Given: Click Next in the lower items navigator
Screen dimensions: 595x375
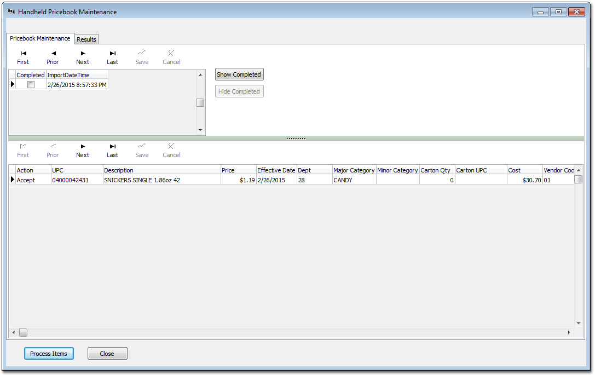Looking at the screenshot, I should [x=83, y=150].
